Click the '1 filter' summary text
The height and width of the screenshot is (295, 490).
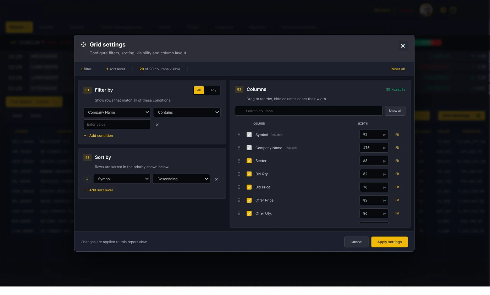[86, 69]
